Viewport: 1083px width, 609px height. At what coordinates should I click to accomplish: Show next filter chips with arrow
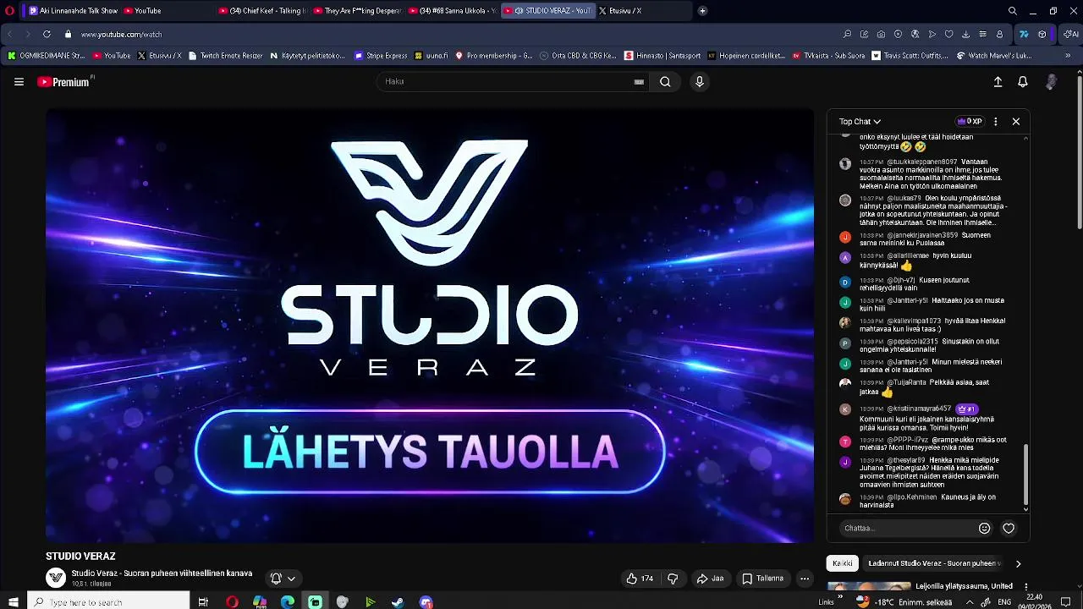[1018, 563]
